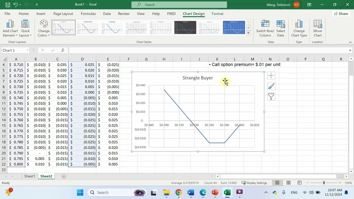Click Chart Styles paintbrush button beside chart
Screen dimensions: 354x199
[x=271, y=86]
